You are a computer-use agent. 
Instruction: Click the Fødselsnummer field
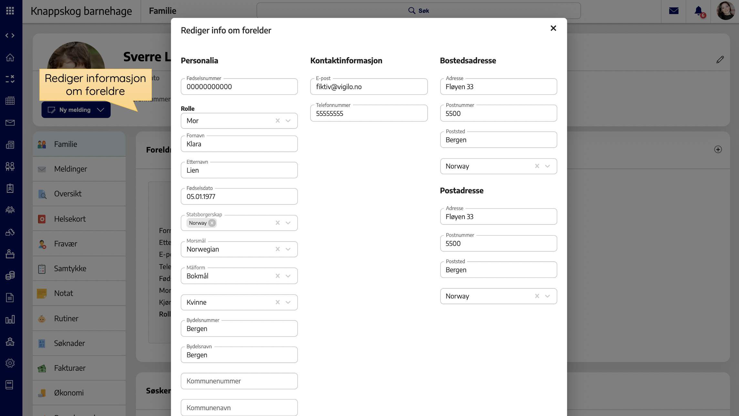[239, 87]
